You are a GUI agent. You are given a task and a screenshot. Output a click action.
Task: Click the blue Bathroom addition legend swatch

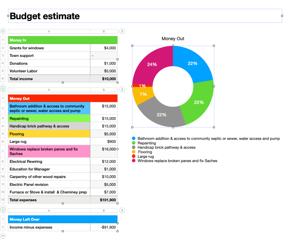tap(134, 139)
